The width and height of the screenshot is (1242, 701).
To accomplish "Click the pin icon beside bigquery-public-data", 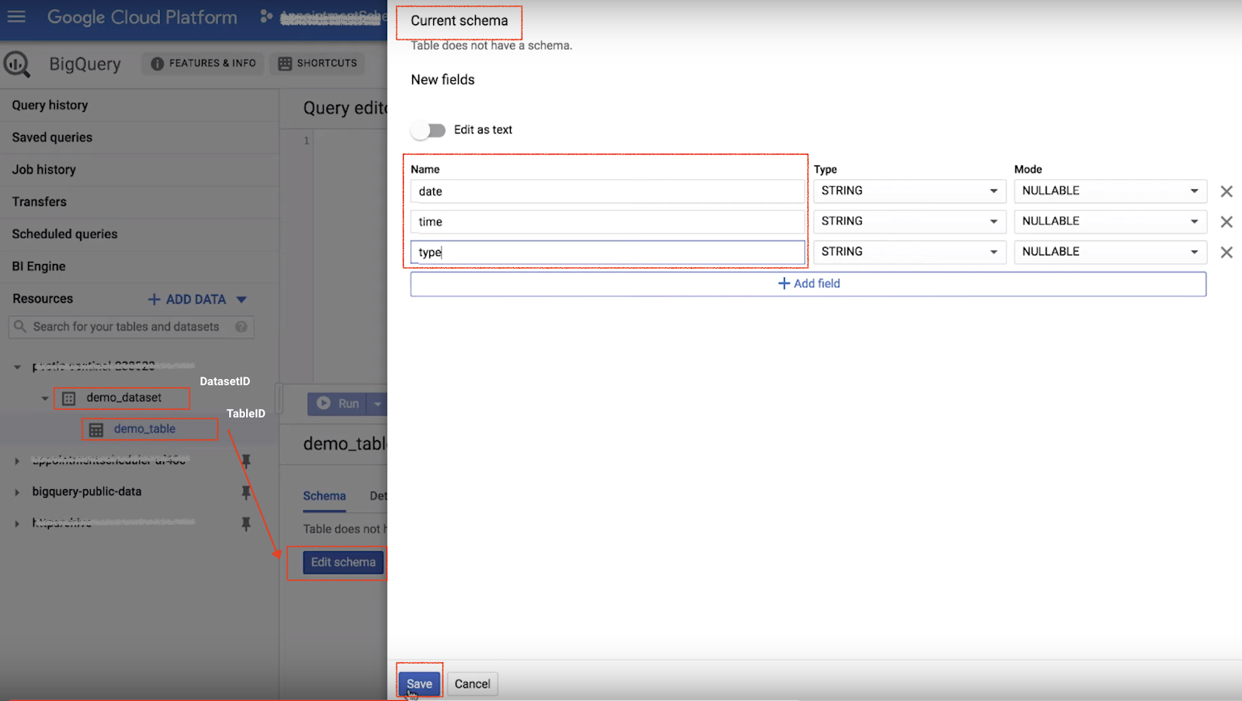I will click(x=245, y=491).
